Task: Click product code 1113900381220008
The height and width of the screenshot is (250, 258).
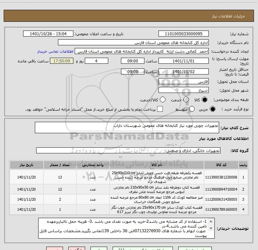Action: [221, 177]
